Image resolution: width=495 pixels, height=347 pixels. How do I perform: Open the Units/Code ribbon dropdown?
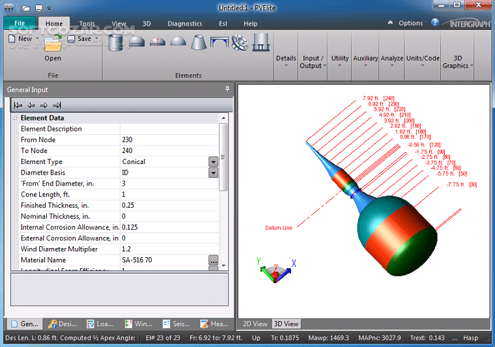point(423,62)
